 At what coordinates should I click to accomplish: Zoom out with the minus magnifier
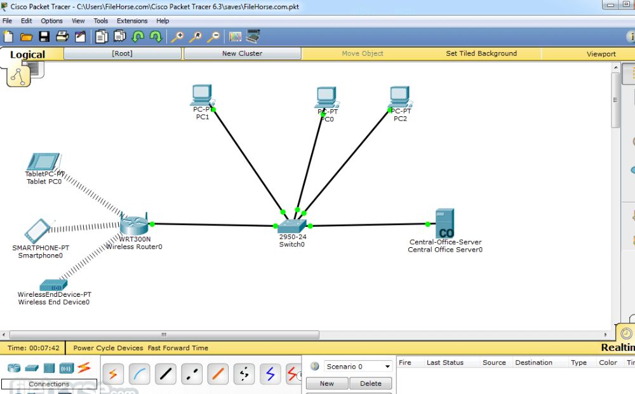[x=213, y=37]
